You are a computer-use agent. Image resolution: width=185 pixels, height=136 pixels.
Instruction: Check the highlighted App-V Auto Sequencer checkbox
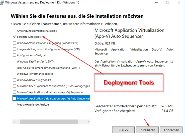coord(14,98)
